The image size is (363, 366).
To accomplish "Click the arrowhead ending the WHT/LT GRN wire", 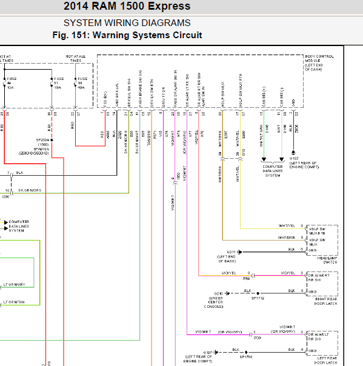I will coord(264,159).
